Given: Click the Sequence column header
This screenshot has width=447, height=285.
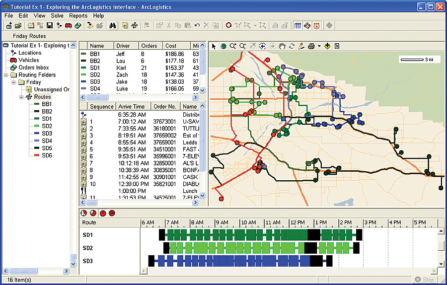Looking at the screenshot, I should click(101, 107).
